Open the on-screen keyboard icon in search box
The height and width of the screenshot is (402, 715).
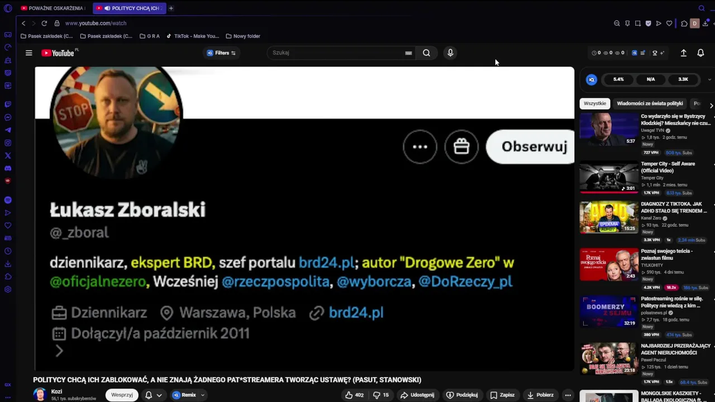coord(408,53)
